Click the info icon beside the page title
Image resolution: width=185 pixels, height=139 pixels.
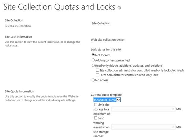point(119,8)
